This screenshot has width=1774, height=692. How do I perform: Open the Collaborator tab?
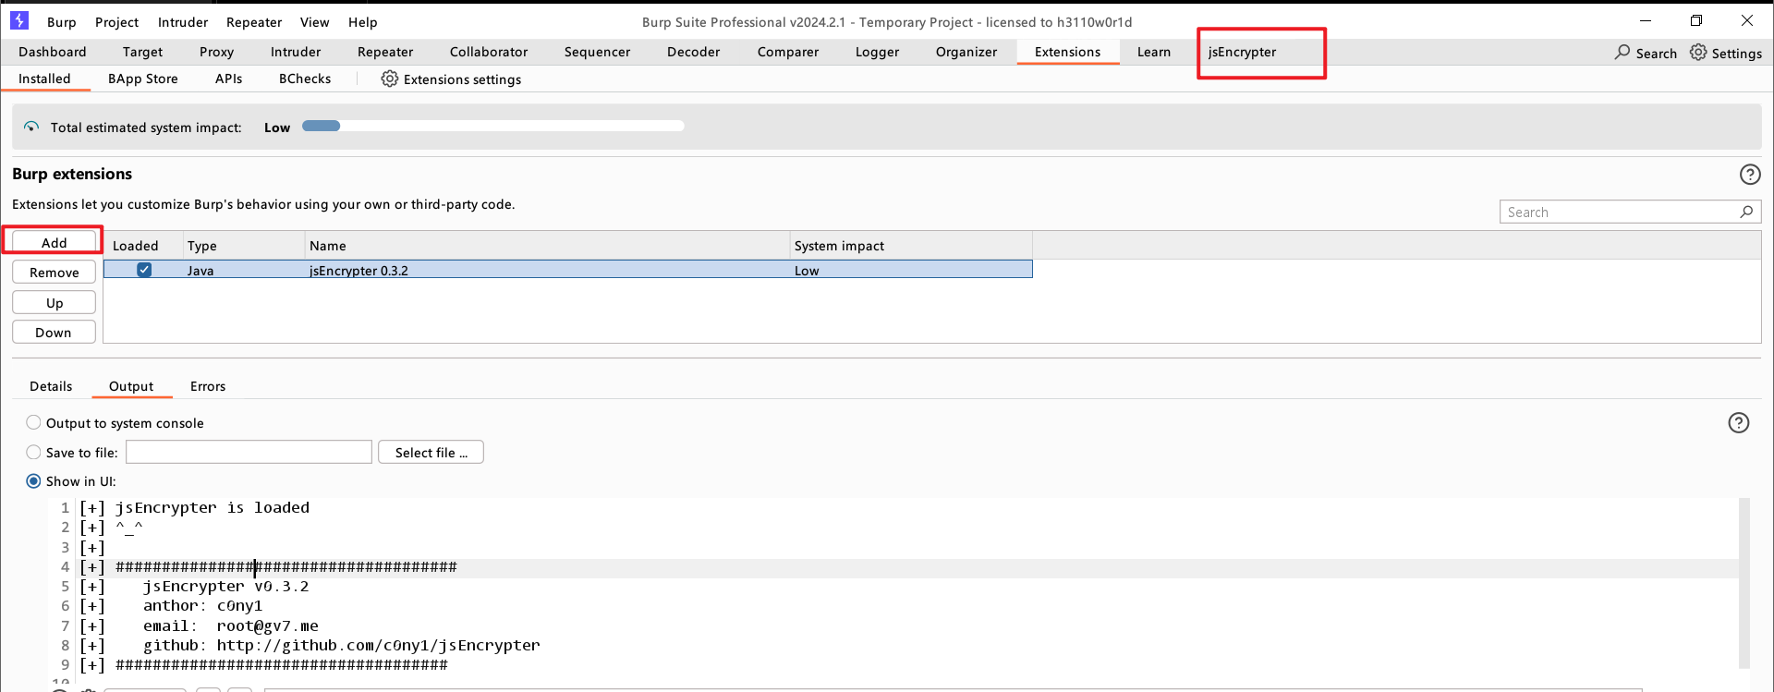pos(489,52)
